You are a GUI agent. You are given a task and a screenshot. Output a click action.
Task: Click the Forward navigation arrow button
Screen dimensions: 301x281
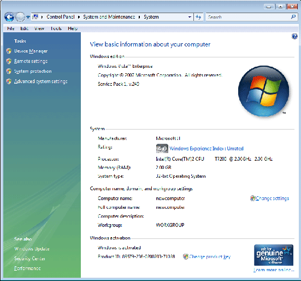click(x=20, y=17)
